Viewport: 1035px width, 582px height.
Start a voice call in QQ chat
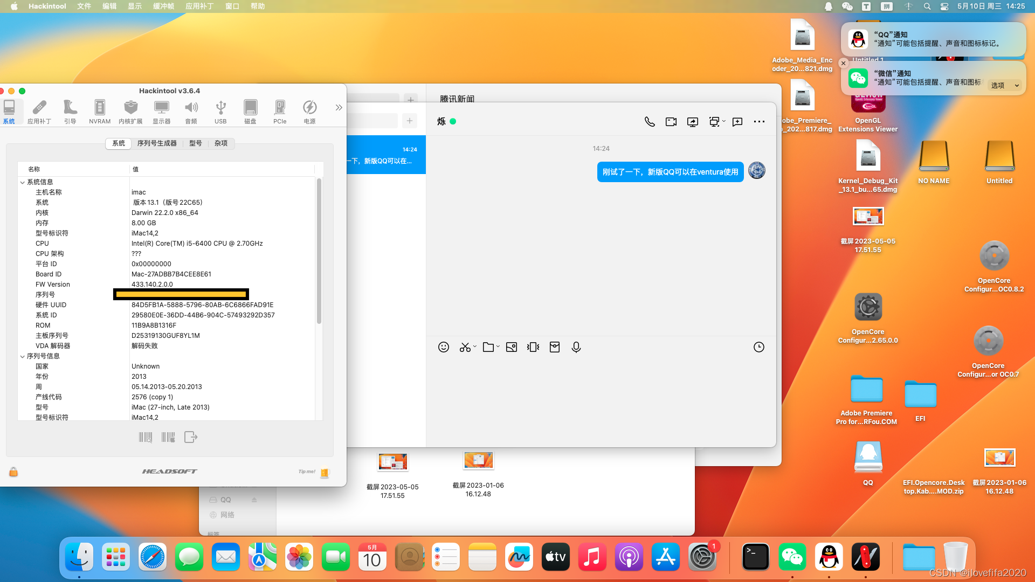pos(650,122)
